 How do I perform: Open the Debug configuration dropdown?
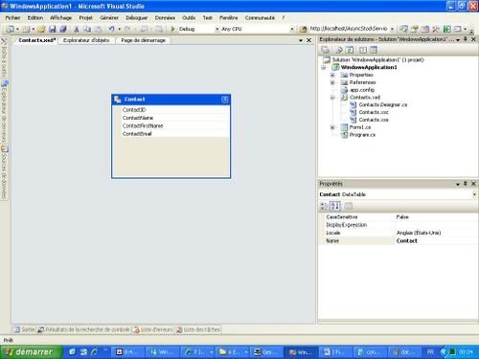coord(217,29)
